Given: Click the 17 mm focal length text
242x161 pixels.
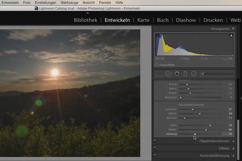Looking at the screenshot, I should 185,59.
